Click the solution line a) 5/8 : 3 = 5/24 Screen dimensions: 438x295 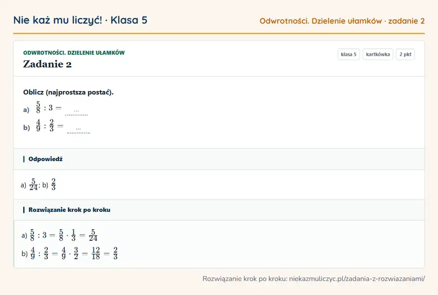(x=60, y=235)
